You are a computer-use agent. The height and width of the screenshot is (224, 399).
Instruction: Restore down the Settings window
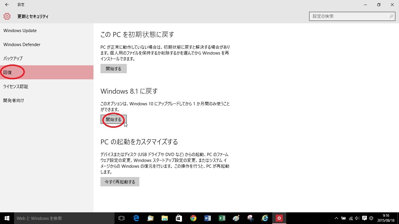click(379, 5)
